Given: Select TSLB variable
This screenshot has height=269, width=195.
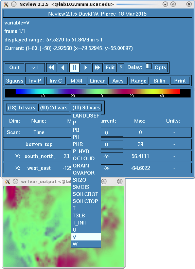Looking at the screenshot, I should pos(86,216).
